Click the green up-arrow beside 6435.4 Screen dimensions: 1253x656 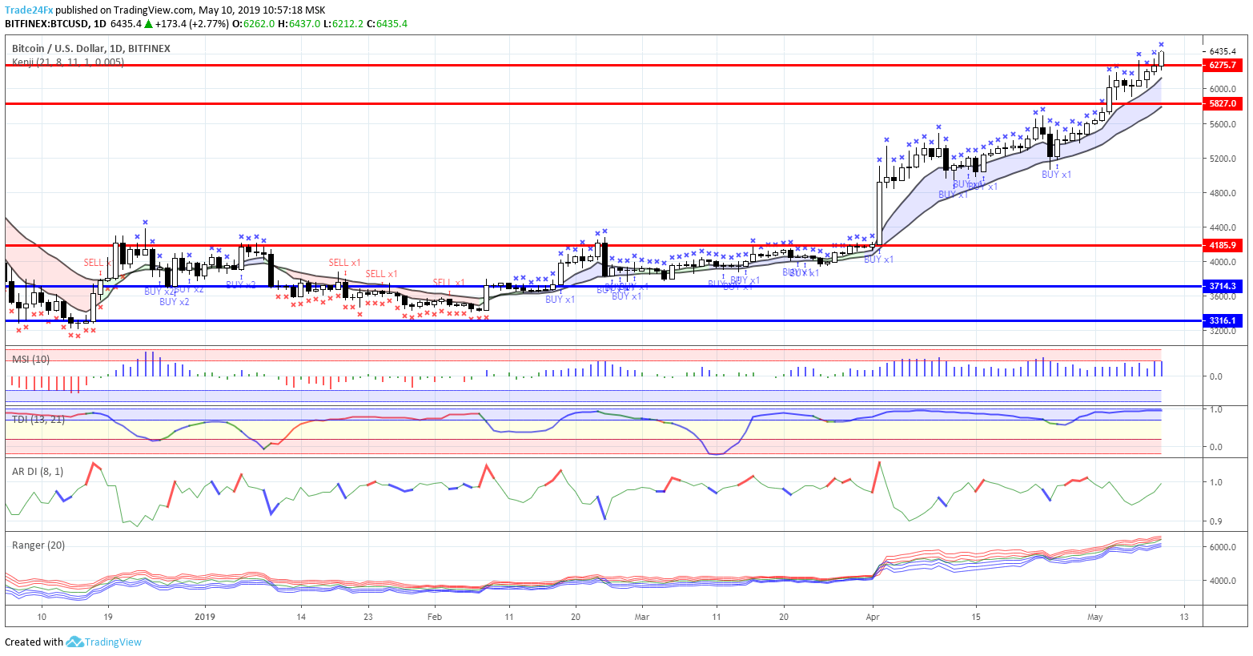tap(148, 24)
